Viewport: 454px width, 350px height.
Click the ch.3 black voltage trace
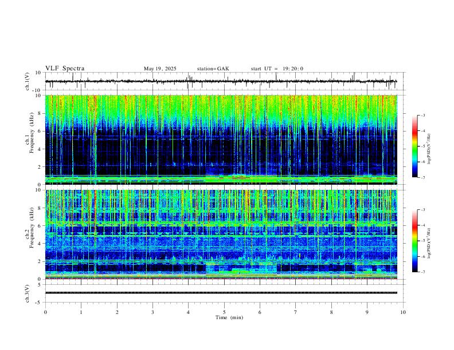pos(221,293)
